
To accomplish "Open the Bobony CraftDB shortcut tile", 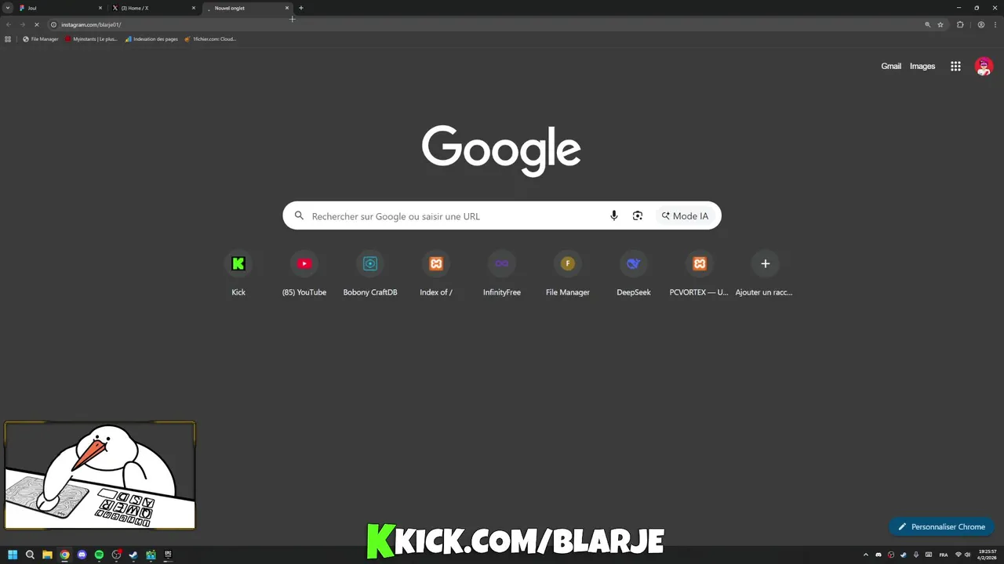I will [370, 273].
